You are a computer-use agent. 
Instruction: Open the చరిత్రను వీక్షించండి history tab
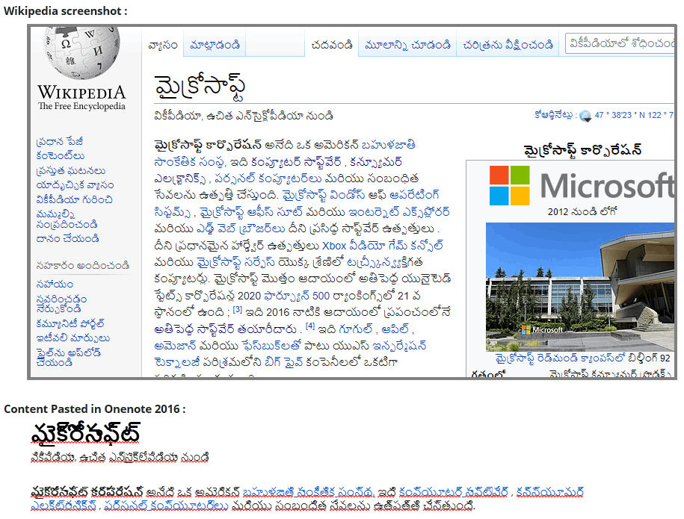coord(508,44)
